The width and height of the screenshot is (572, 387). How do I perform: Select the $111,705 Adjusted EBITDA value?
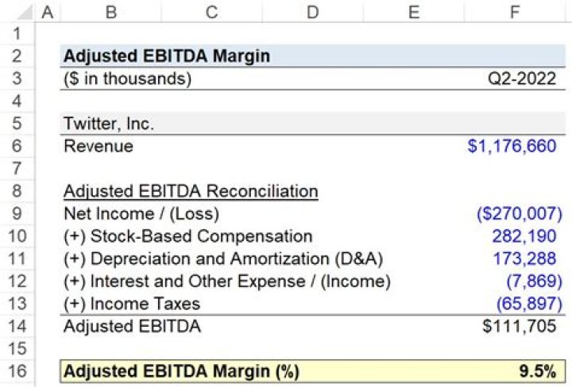coord(518,326)
